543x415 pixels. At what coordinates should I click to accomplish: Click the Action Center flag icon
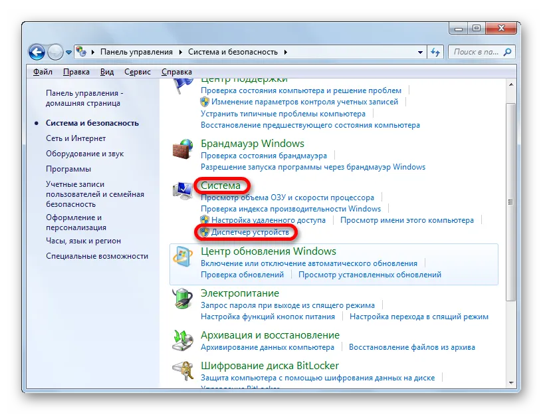click(x=183, y=86)
